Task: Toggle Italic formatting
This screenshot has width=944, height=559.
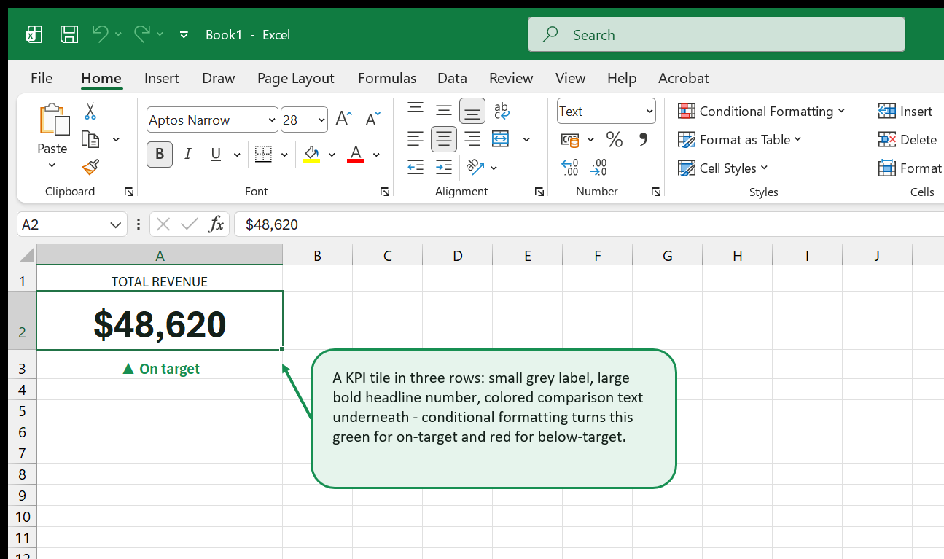Action: (188, 155)
